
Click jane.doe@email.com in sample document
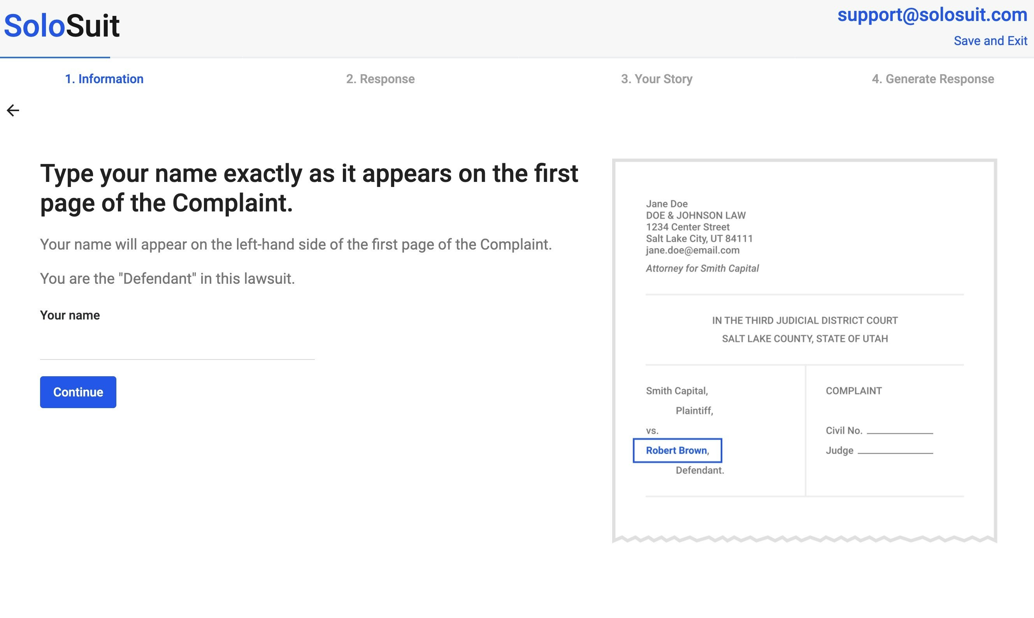tap(693, 250)
